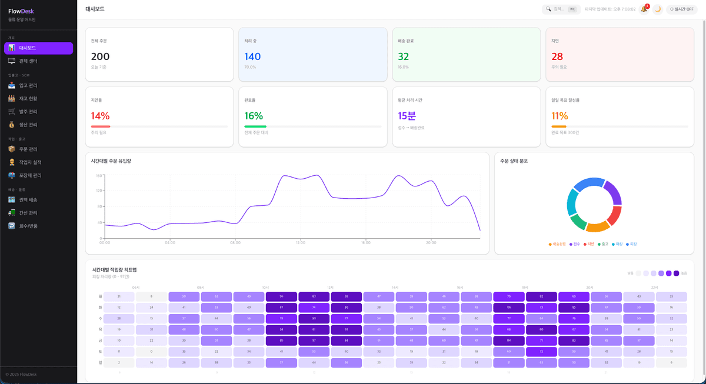
Task: Click the 발주 관리 shopping cart icon
Action: pos(12,112)
